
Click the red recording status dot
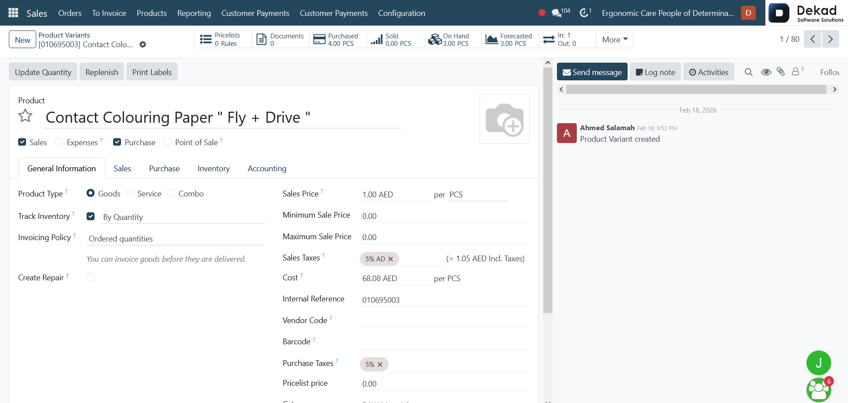542,13
